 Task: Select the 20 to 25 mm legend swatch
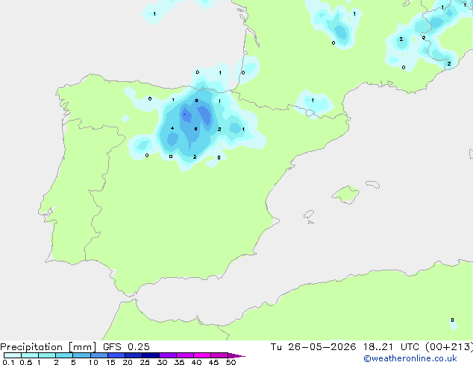133,355
